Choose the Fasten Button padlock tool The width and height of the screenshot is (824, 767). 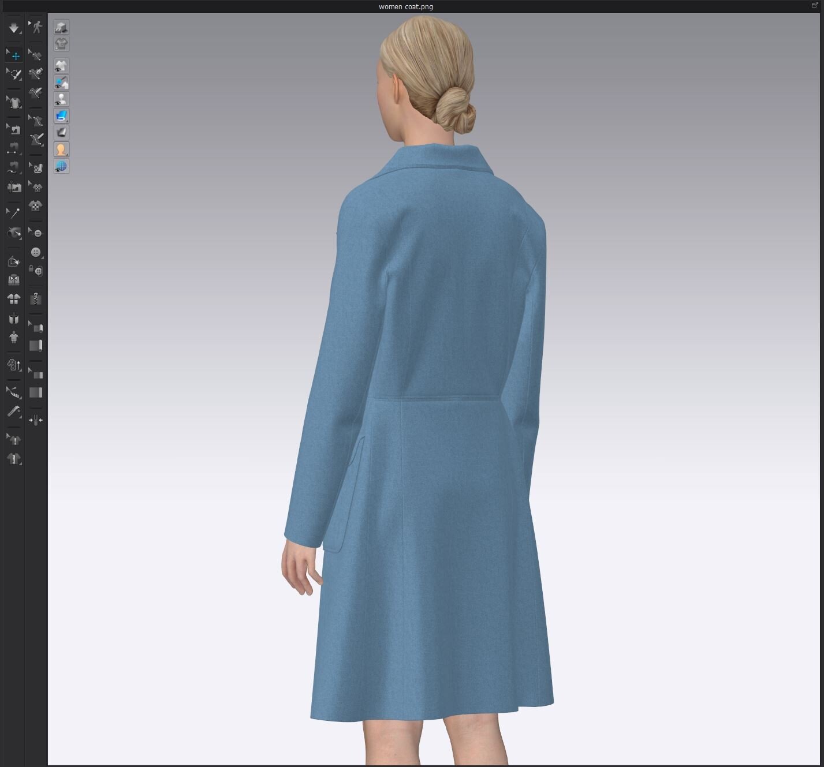[36, 271]
